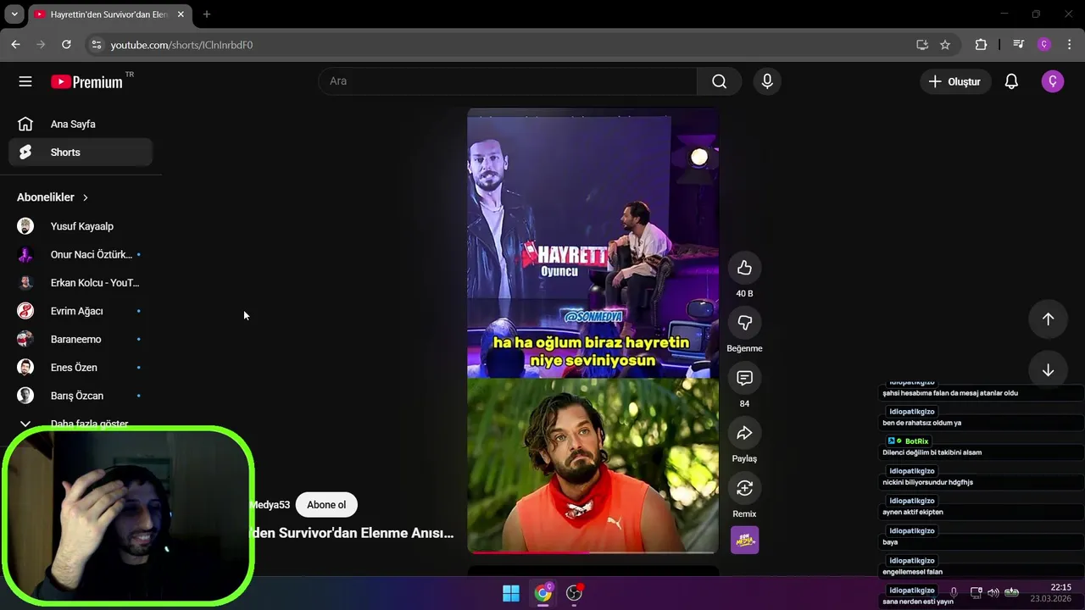Open Chrome extensions puzzle icon

click(981, 44)
